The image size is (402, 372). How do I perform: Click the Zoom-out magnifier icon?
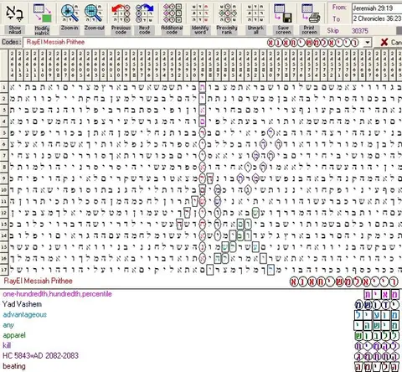(94, 13)
